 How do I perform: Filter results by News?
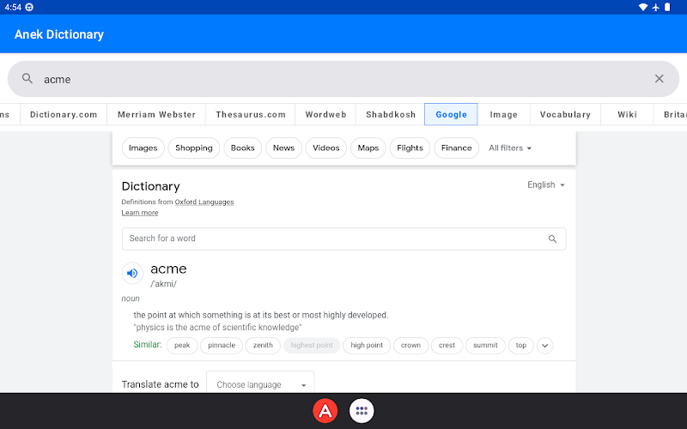click(x=283, y=148)
